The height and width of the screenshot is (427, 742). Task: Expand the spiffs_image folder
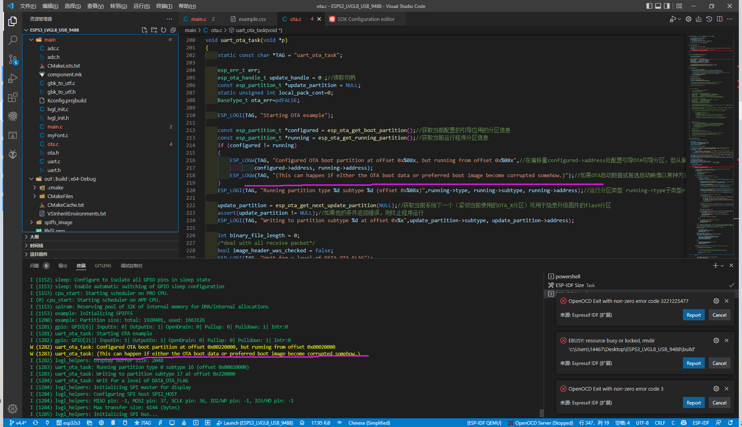[31, 222]
